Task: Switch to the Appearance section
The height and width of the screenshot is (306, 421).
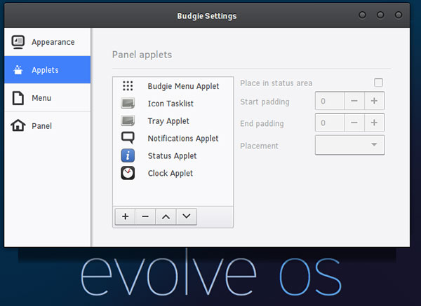Action: 48,42
